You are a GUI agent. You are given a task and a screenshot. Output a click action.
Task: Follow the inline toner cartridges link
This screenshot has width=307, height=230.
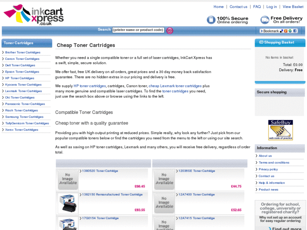(175, 91)
